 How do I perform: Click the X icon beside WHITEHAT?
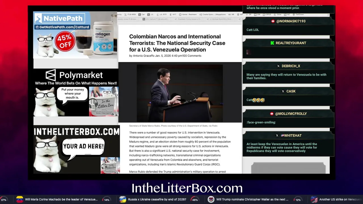click(x=277, y=135)
